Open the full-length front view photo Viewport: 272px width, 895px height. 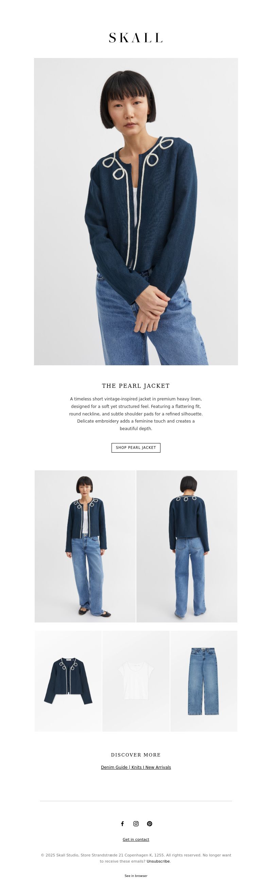pyautogui.click(x=85, y=546)
